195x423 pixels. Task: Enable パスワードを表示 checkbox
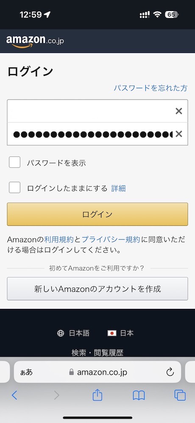click(x=14, y=162)
